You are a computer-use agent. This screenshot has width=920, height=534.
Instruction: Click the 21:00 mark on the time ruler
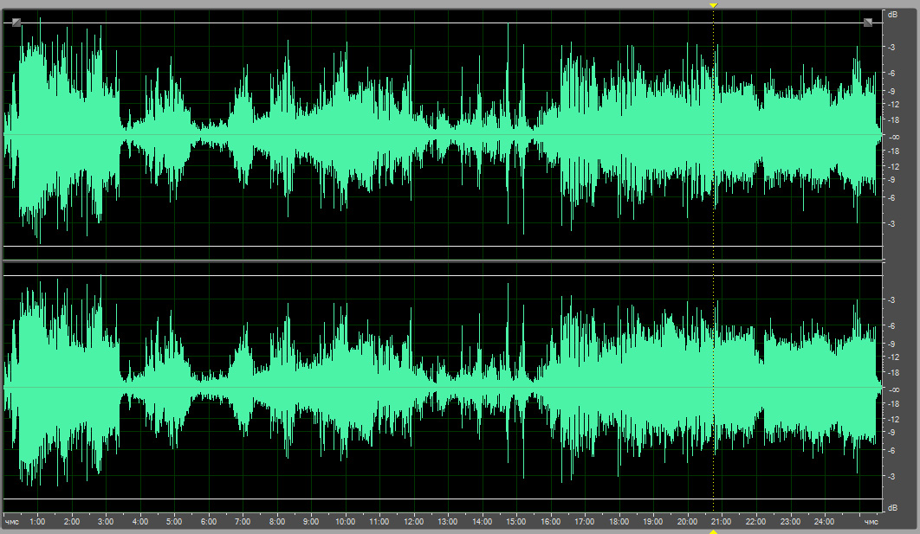click(x=722, y=522)
